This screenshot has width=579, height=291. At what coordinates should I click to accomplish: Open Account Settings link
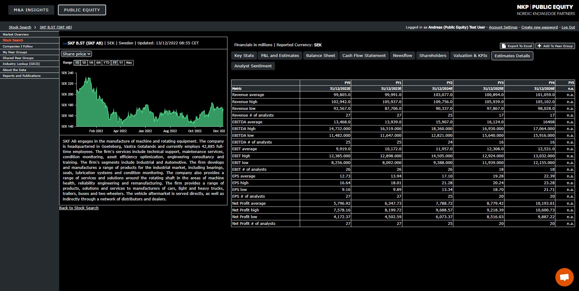503,27
